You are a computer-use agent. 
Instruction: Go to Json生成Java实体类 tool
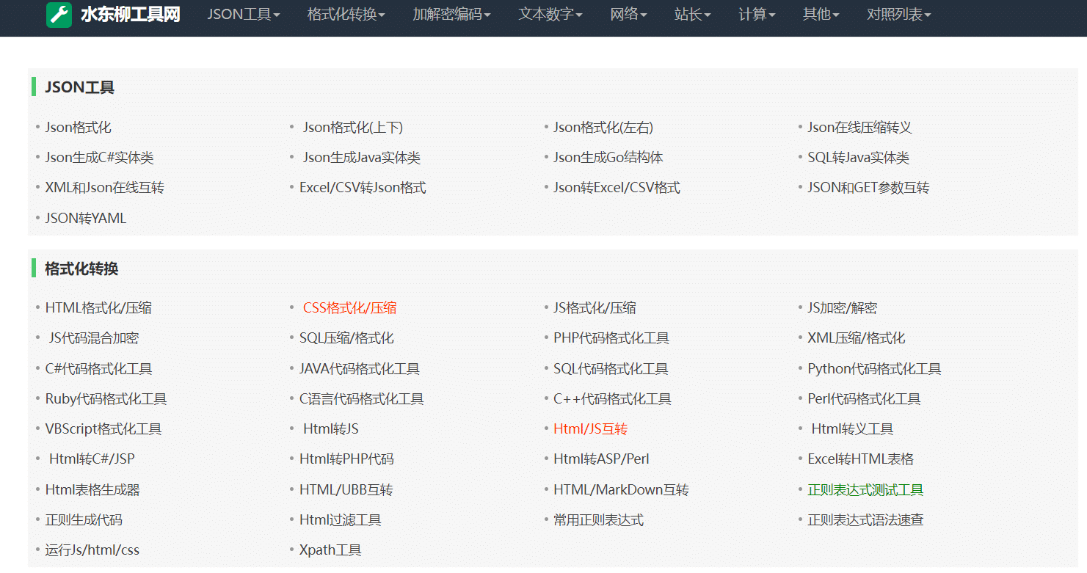pos(361,158)
